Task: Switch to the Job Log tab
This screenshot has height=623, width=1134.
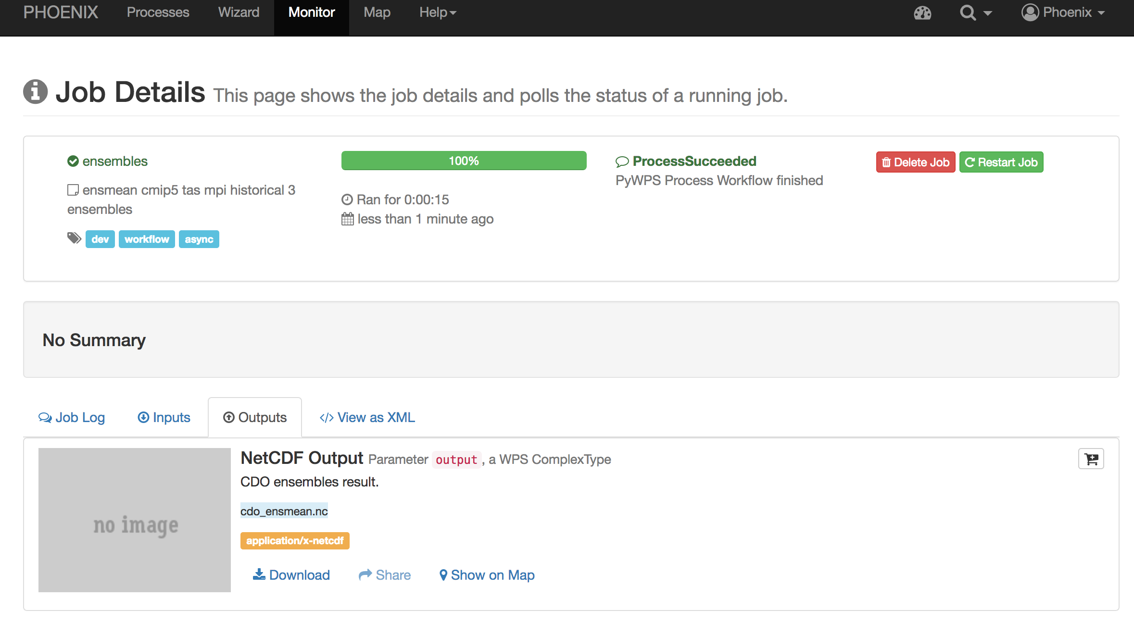Action: 72,417
